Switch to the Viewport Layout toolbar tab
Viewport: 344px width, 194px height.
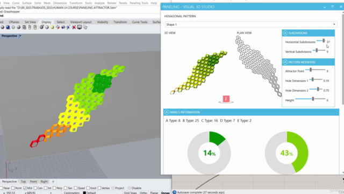81,22
